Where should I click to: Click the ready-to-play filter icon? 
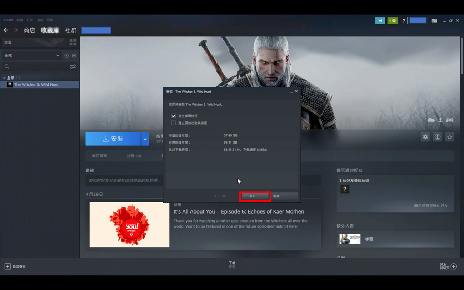pos(74,56)
